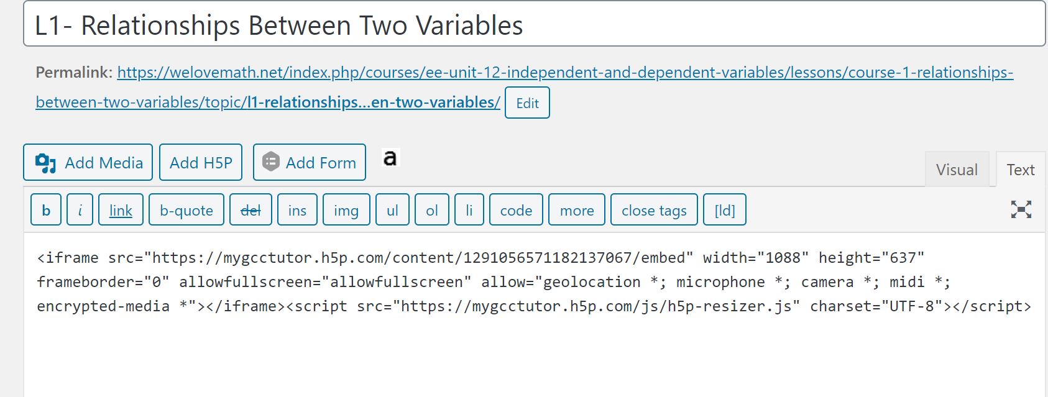Select the Text editor tab

pyautogui.click(x=1021, y=170)
